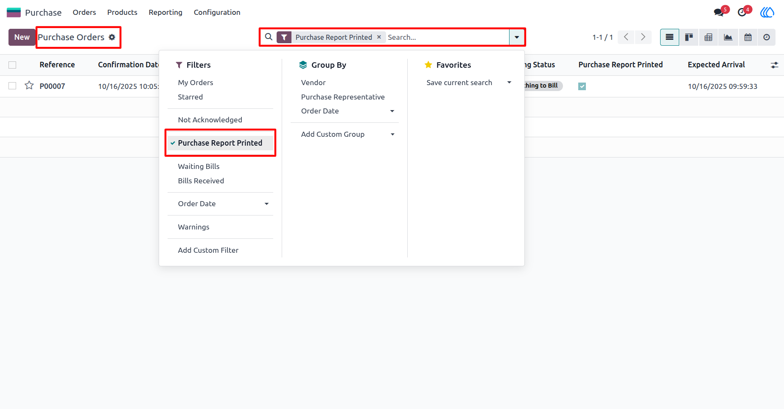Open the optional columns adjust icon
The image size is (784, 409).
tap(775, 65)
